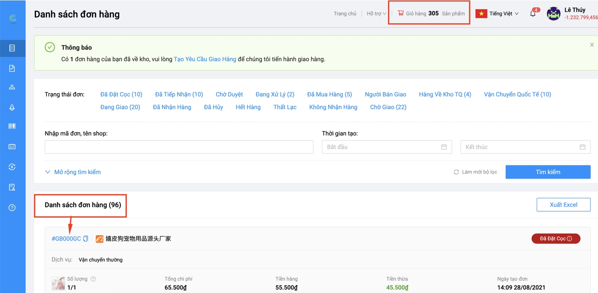
Task: Expand Mở rộng tìm kiếm search options
Action: pos(73,172)
